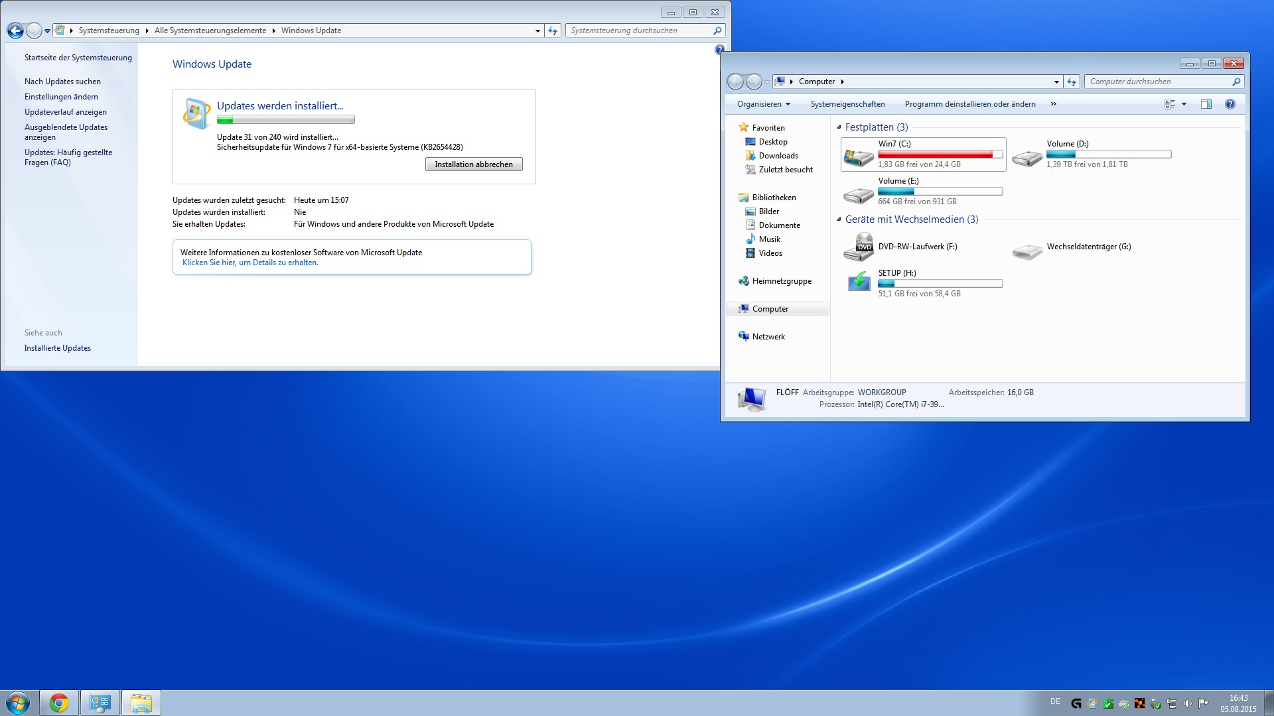This screenshot has height=716, width=1274.
Task: Click Systemeigenschaften in the toolbar
Action: (847, 104)
